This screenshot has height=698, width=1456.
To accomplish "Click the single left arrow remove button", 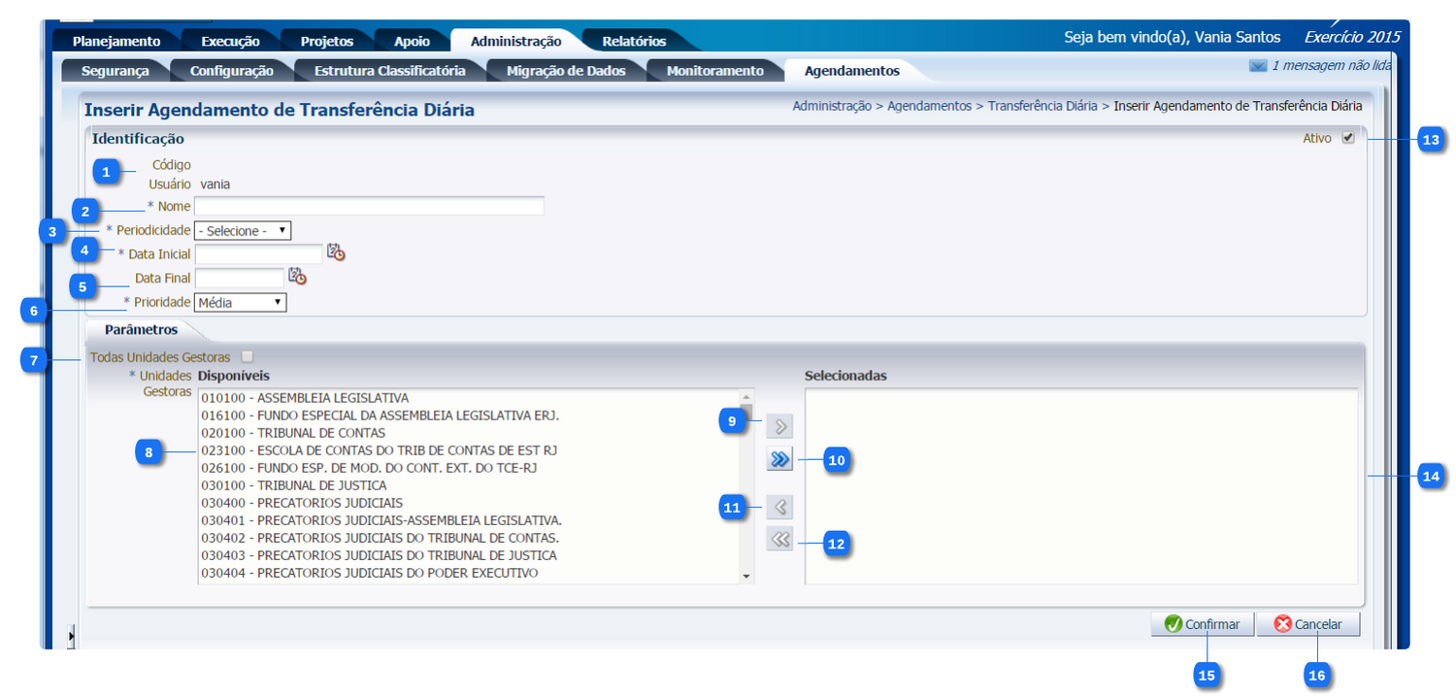I will [779, 507].
